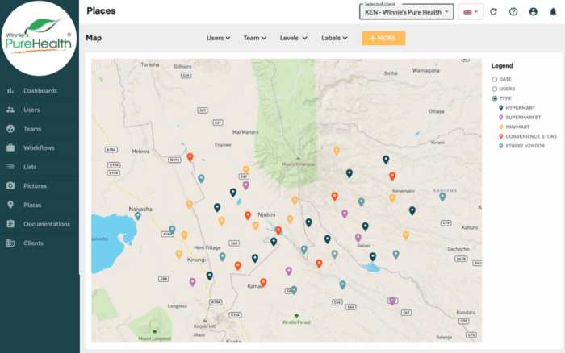The image size is (565, 353).
Task: Click the Kireita Forest label on the map
Action: (x=296, y=322)
